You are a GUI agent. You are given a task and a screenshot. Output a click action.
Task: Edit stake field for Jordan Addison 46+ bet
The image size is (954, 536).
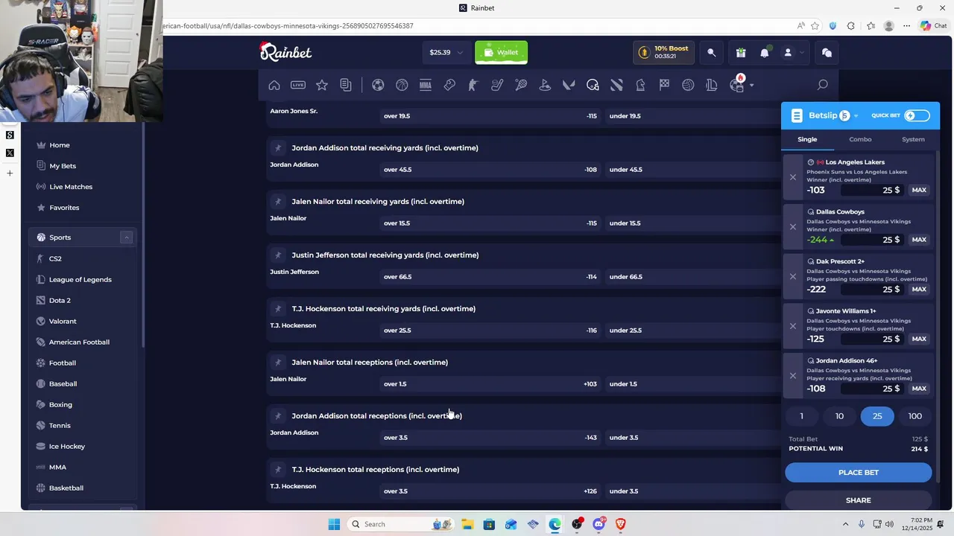(x=873, y=389)
